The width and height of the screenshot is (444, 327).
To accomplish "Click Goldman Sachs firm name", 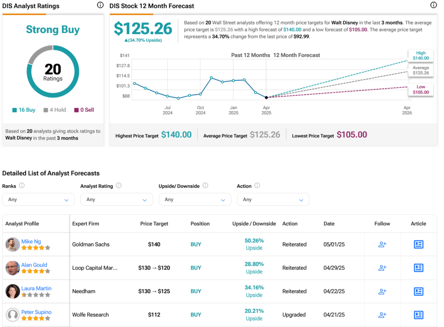I will (91, 244).
